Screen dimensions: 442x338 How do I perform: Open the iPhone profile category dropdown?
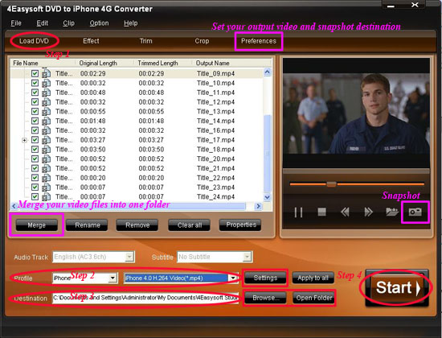coord(113,278)
